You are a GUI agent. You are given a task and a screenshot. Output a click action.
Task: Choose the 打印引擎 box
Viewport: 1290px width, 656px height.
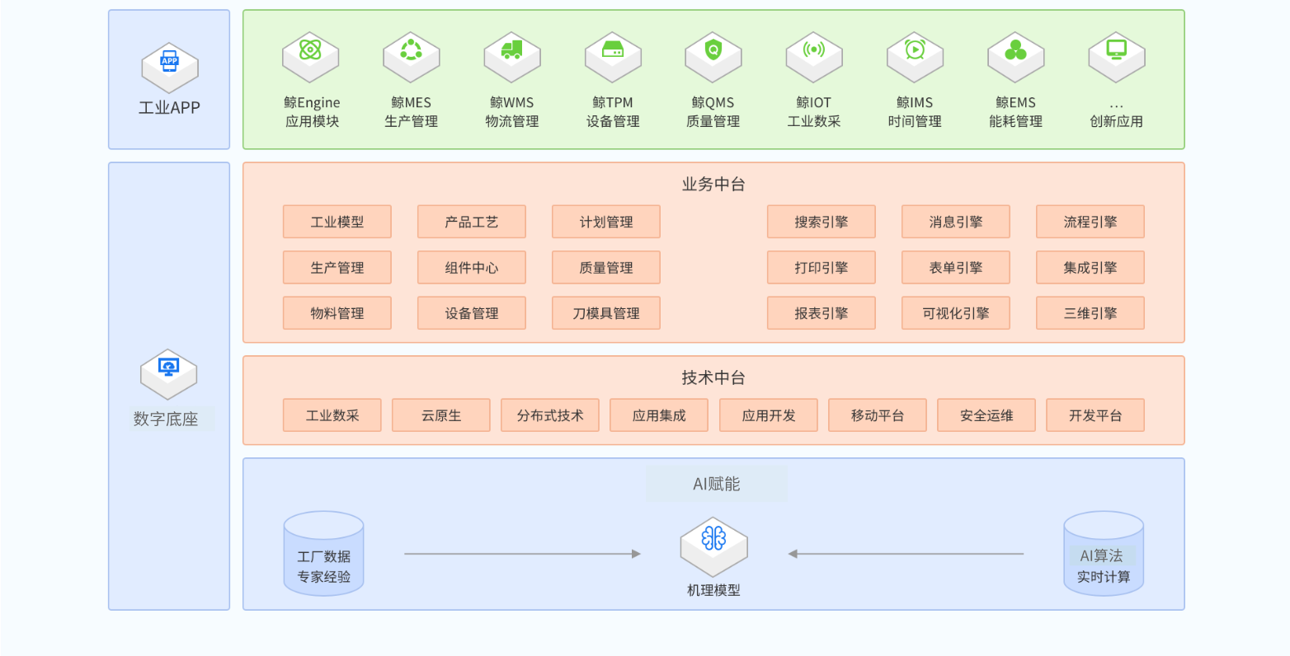click(822, 268)
